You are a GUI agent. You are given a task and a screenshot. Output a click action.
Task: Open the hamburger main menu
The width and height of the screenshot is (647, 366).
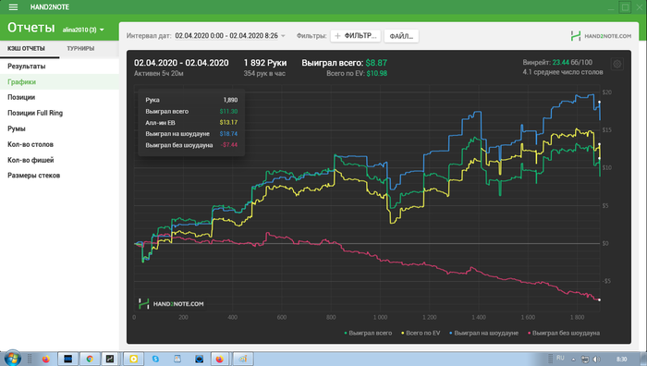pos(13,7)
